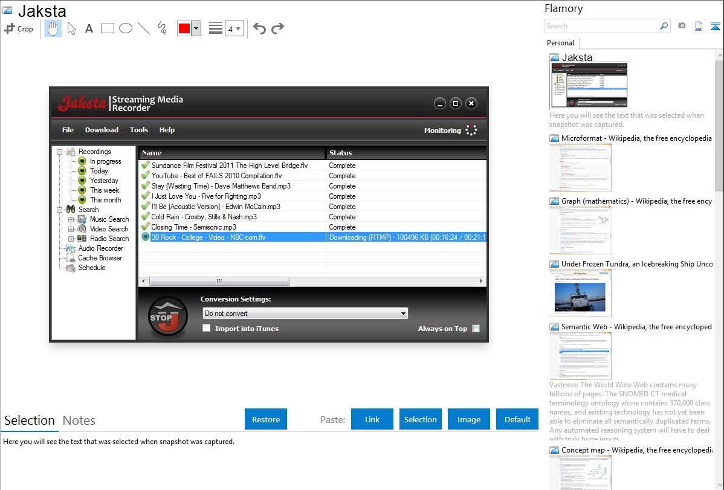Expand the Music Search node

pyautogui.click(x=71, y=219)
